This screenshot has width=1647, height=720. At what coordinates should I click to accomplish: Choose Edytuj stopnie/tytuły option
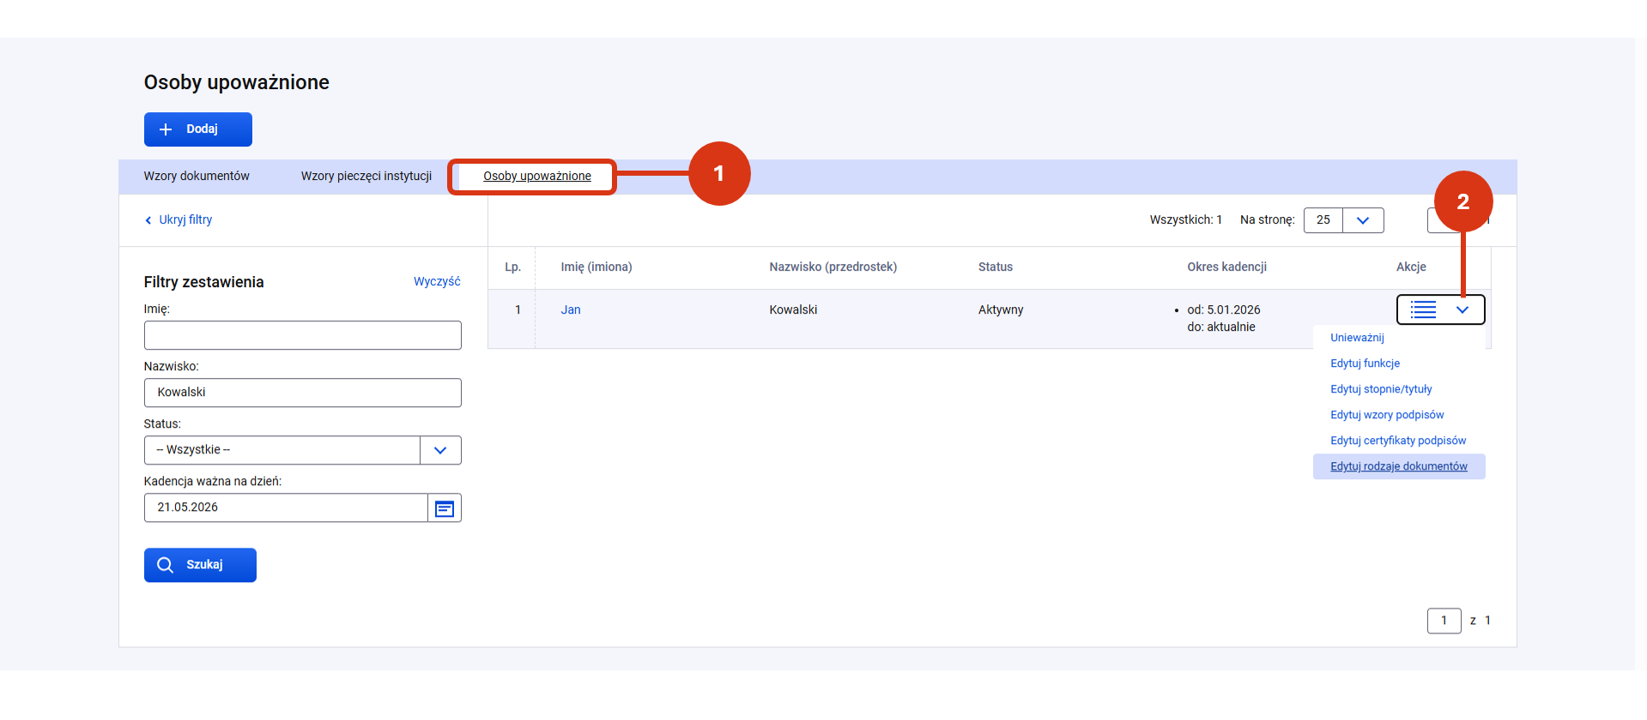(x=1381, y=389)
